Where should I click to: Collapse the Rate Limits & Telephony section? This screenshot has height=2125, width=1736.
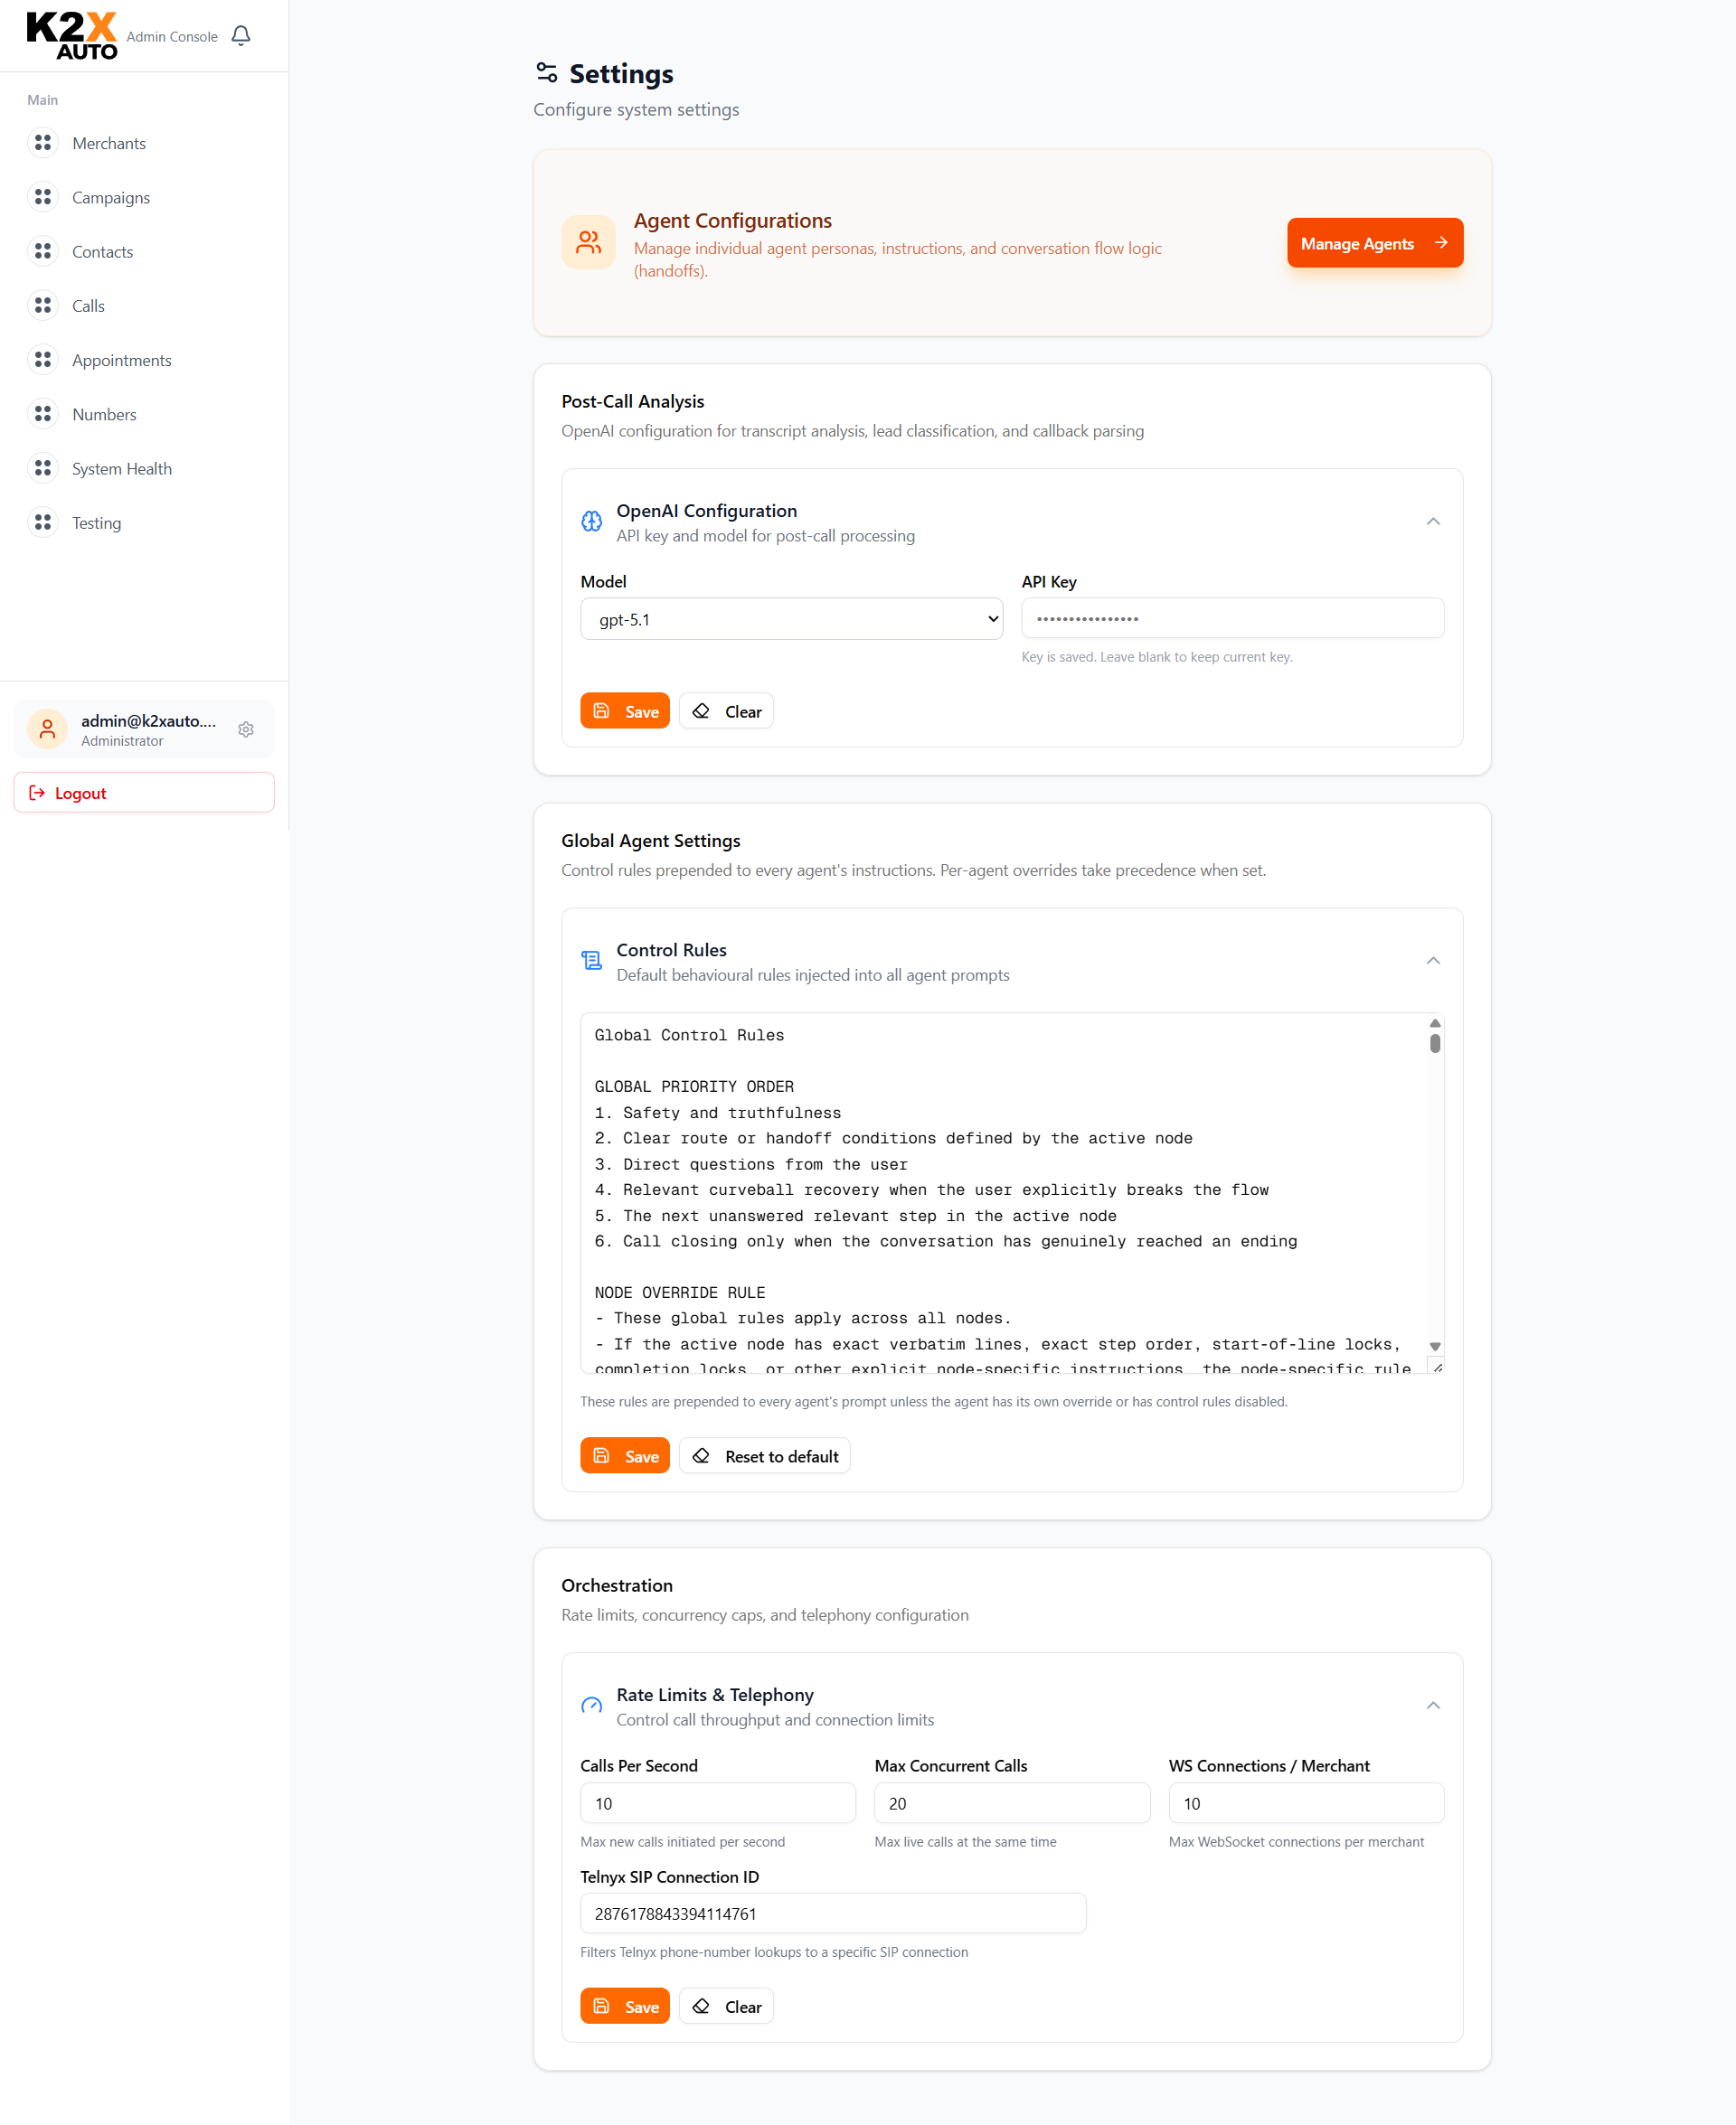(x=1434, y=1707)
